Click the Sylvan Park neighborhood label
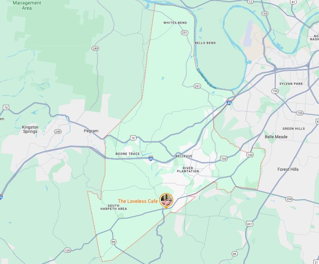 [x=291, y=84]
